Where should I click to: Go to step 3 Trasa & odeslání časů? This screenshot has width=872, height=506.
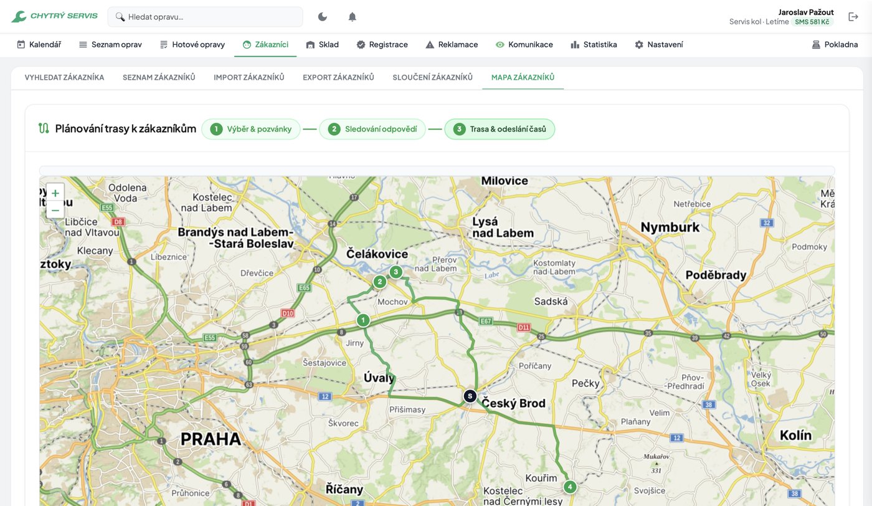(x=500, y=129)
